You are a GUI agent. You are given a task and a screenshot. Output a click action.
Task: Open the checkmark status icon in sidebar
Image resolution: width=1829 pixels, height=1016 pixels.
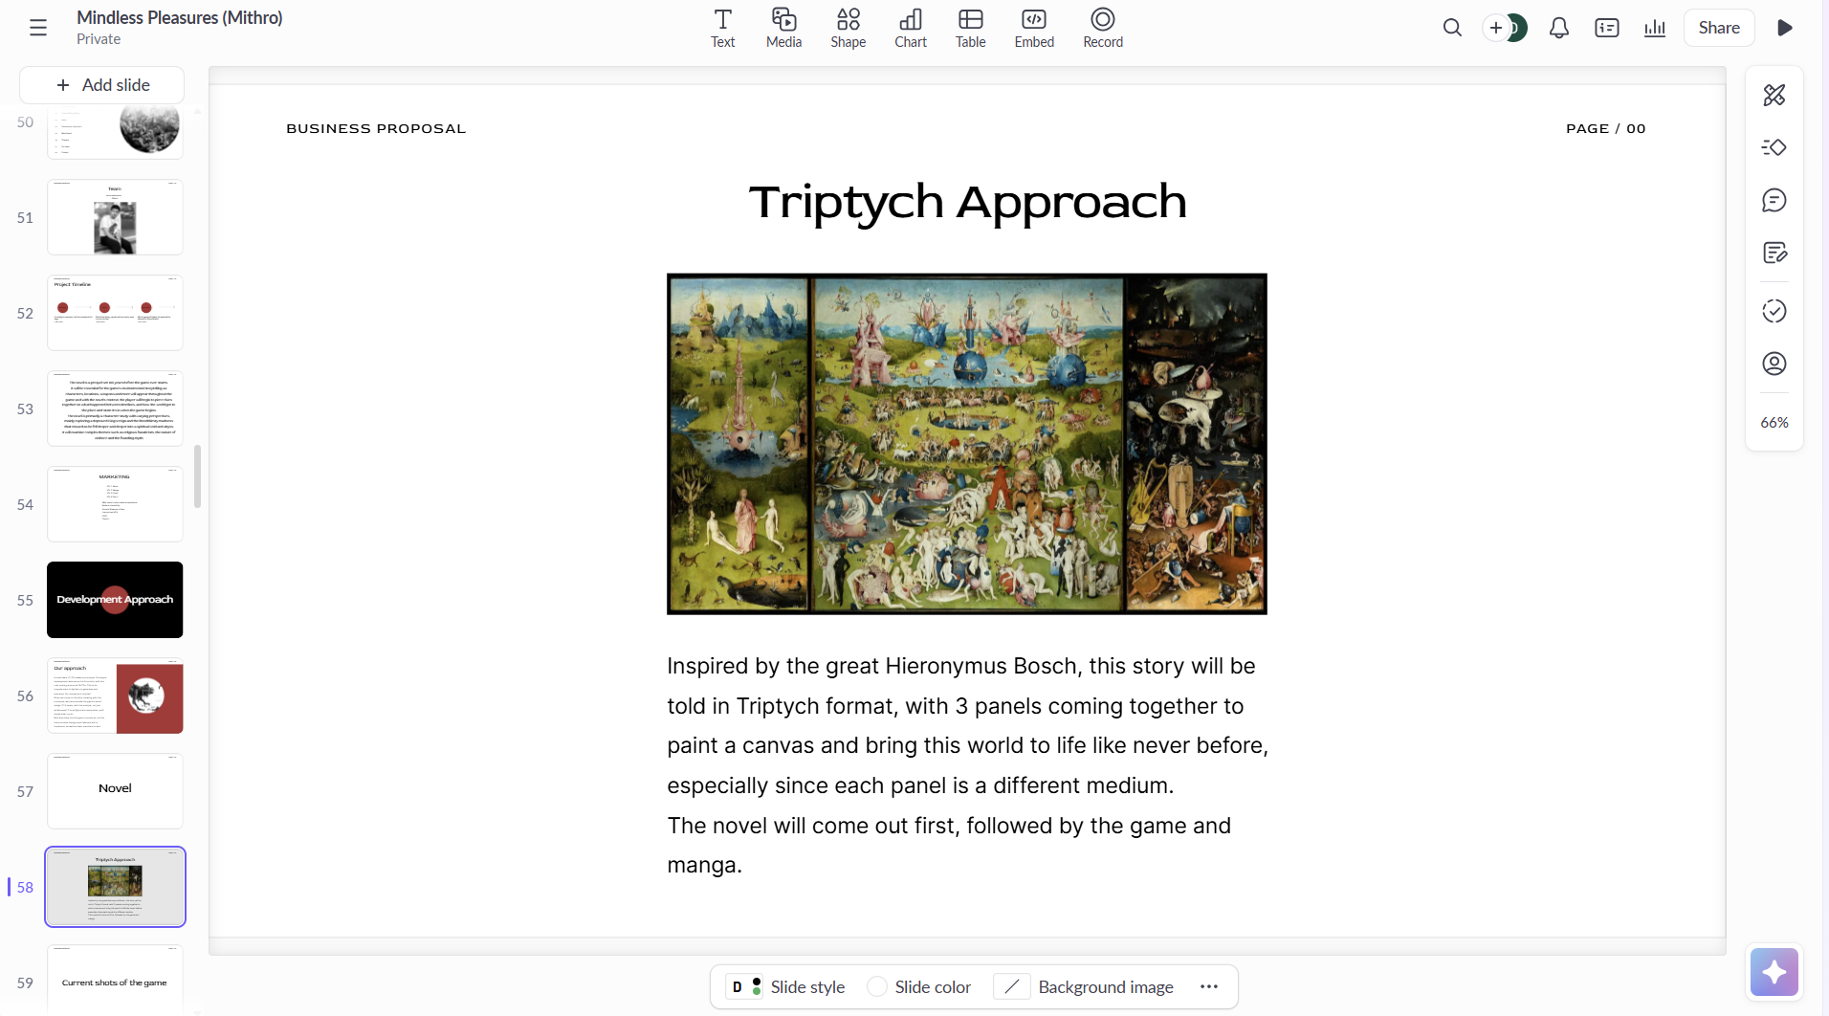click(1774, 311)
